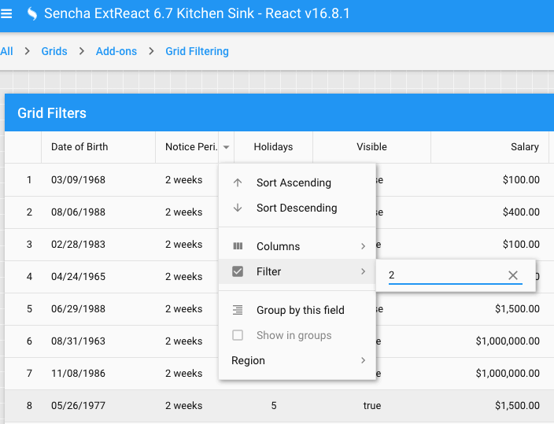
Task: Choose Group by this field
Action: pos(297,310)
